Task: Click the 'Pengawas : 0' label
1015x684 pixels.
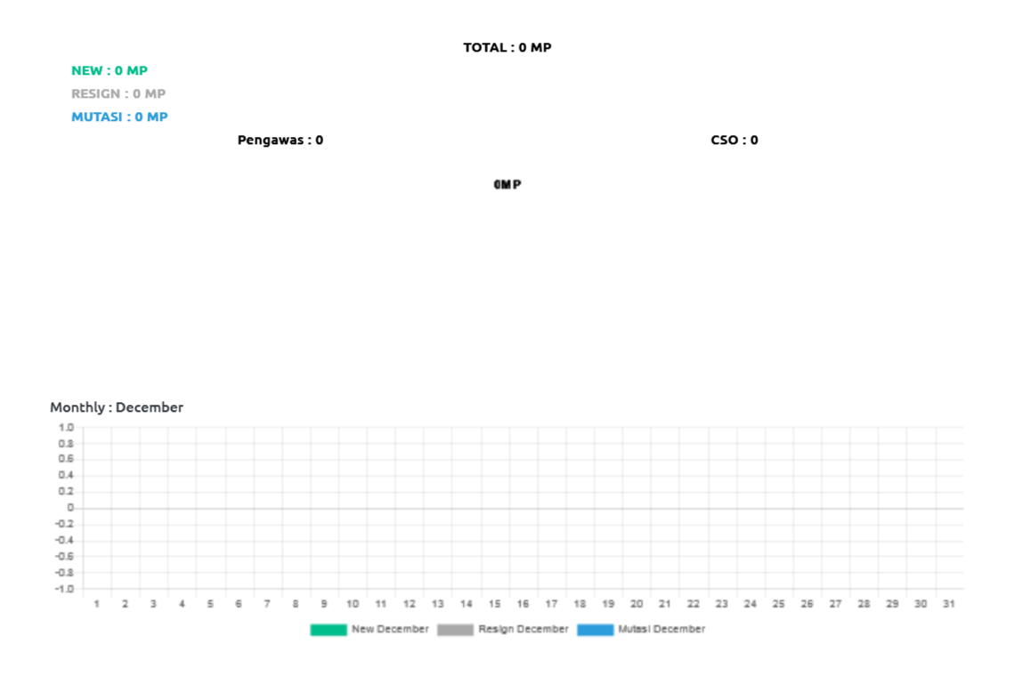Action: (280, 141)
